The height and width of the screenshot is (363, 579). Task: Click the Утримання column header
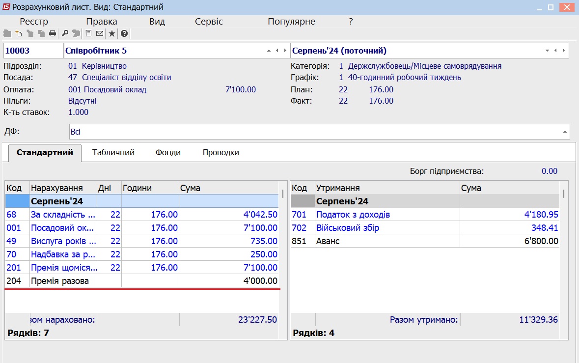pyautogui.click(x=387, y=188)
